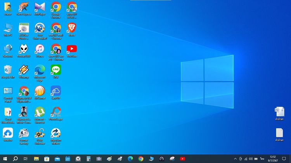Open the Action Center notifications icon

[284, 159]
